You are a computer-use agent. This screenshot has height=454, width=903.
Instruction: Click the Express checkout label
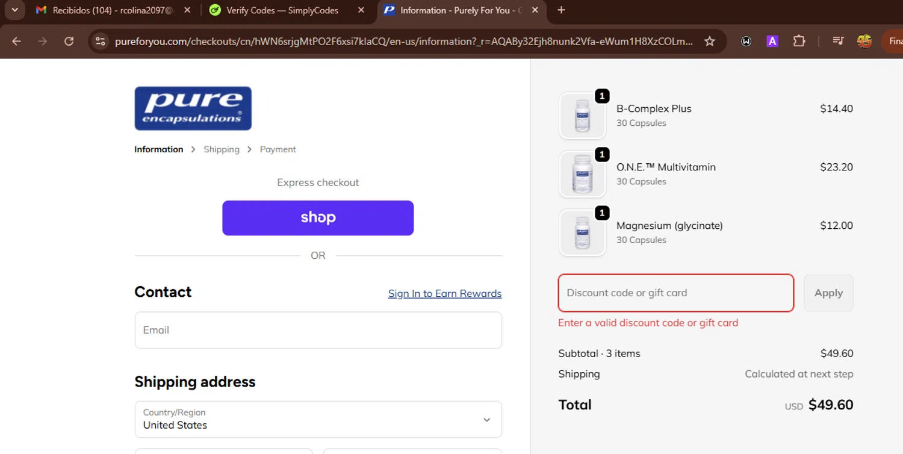point(318,182)
